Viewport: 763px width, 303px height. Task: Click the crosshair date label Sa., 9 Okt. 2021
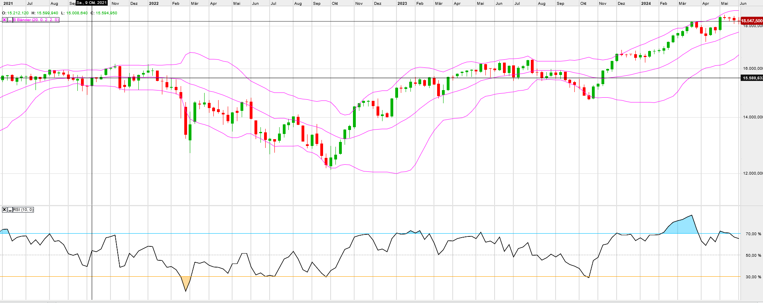pyautogui.click(x=92, y=3)
